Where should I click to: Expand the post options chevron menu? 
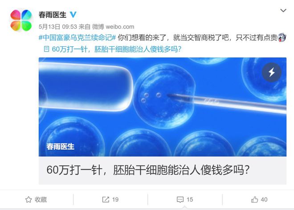[x=283, y=11]
